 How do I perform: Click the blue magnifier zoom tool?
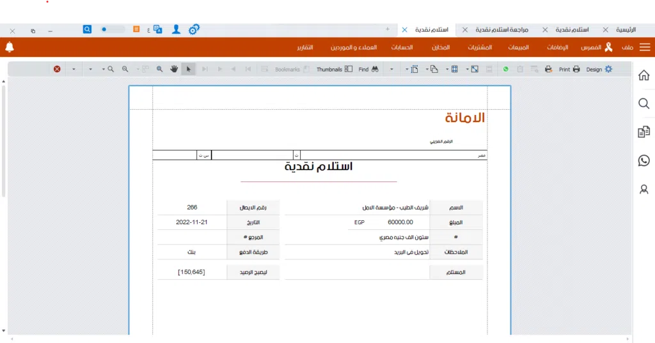[159, 69]
